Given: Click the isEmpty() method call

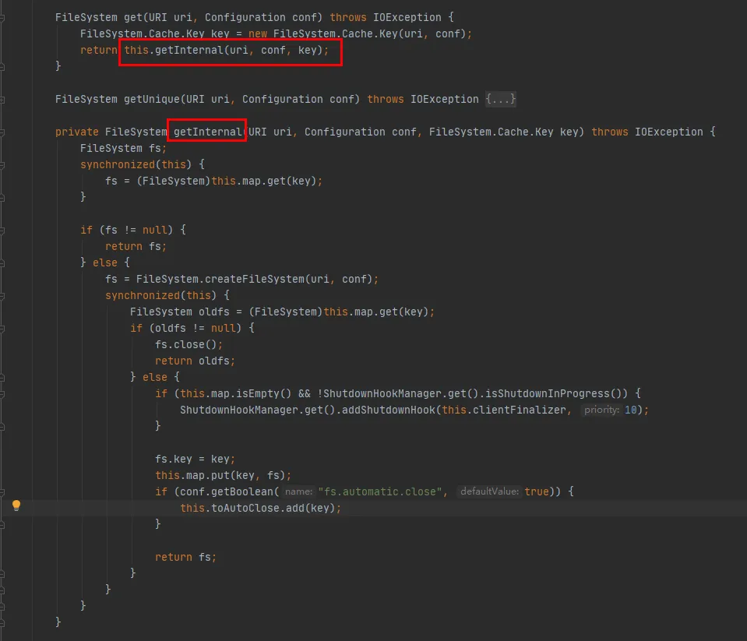Looking at the screenshot, I should click(263, 394).
